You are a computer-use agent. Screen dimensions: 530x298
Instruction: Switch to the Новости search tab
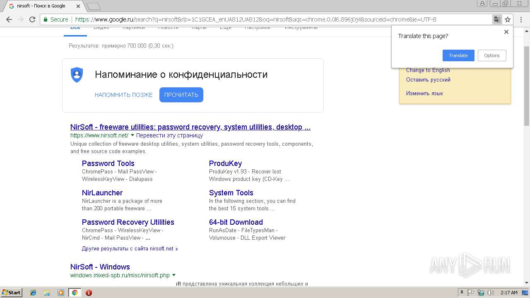168,28
